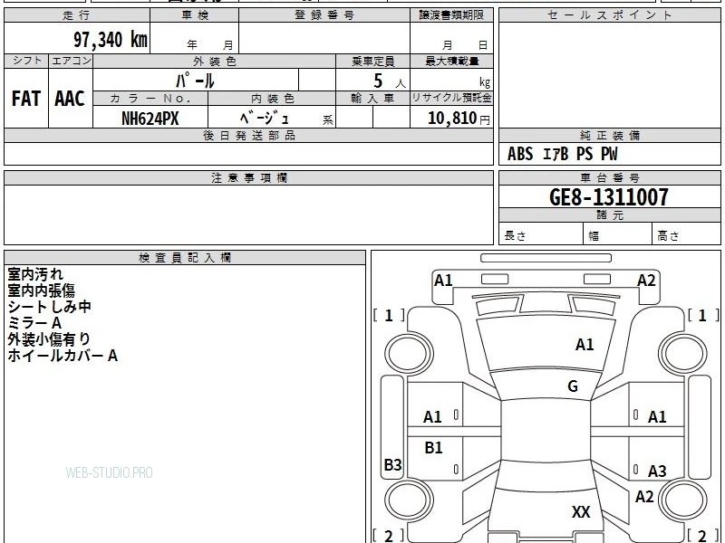The width and height of the screenshot is (725, 543).
Task: Click the カラーNo. header
Action: (x=150, y=99)
